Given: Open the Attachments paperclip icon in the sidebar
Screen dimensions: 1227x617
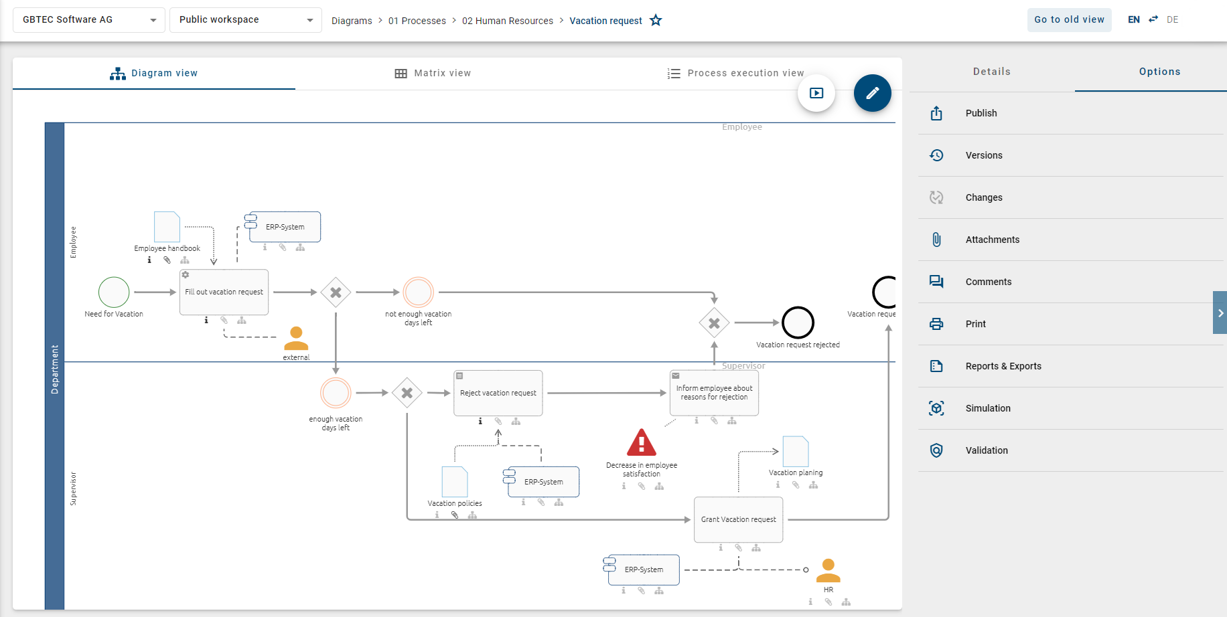Looking at the screenshot, I should (x=936, y=239).
